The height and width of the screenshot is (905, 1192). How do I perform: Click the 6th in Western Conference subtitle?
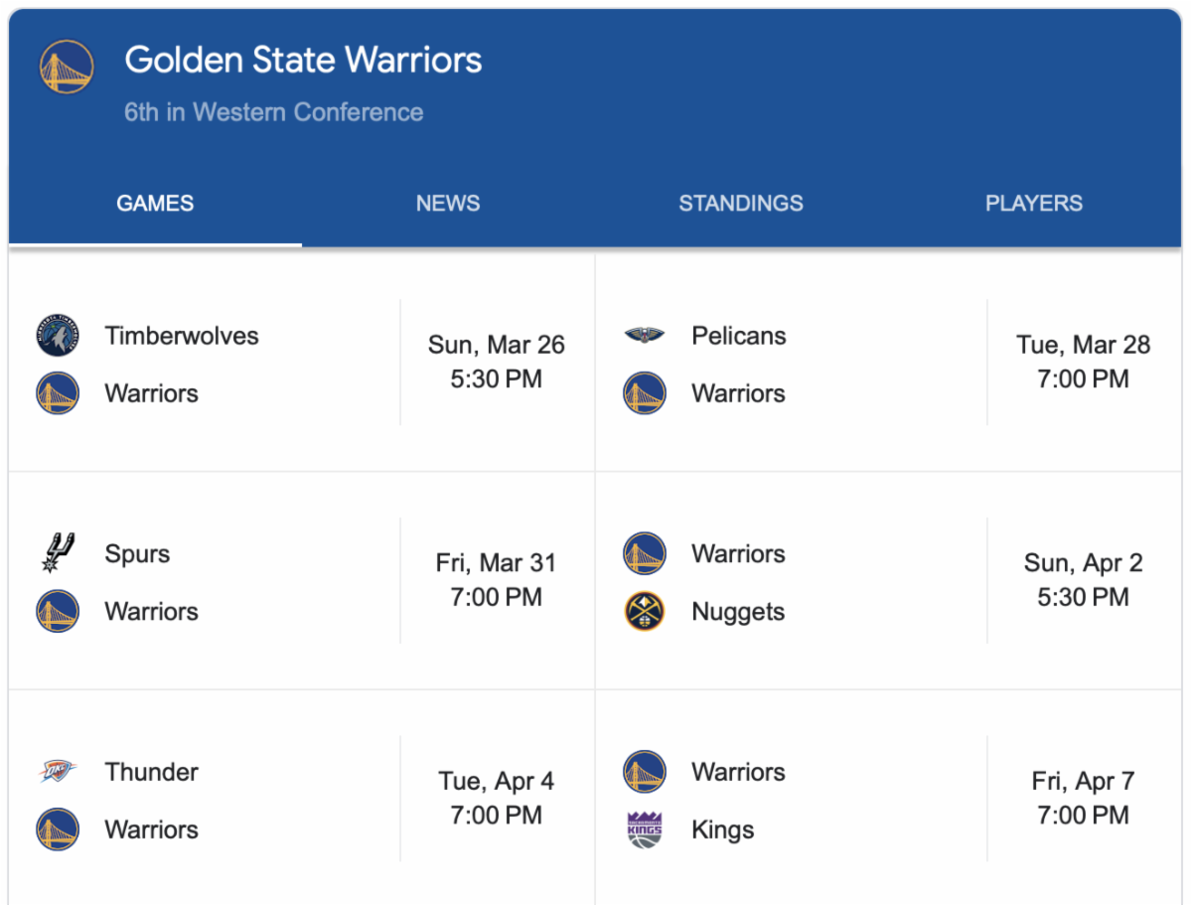point(273,112)
